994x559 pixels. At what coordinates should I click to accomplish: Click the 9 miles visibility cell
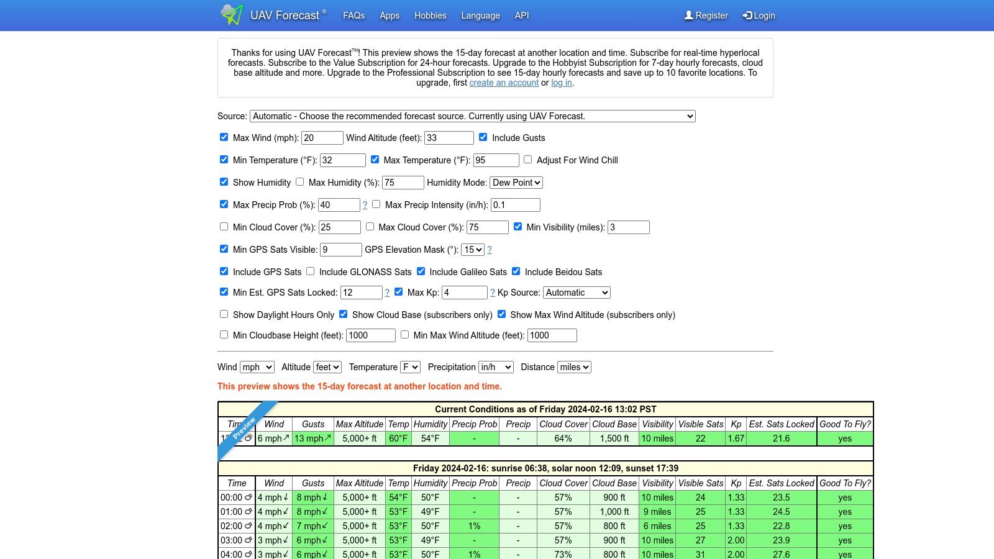tap(657, 512)
